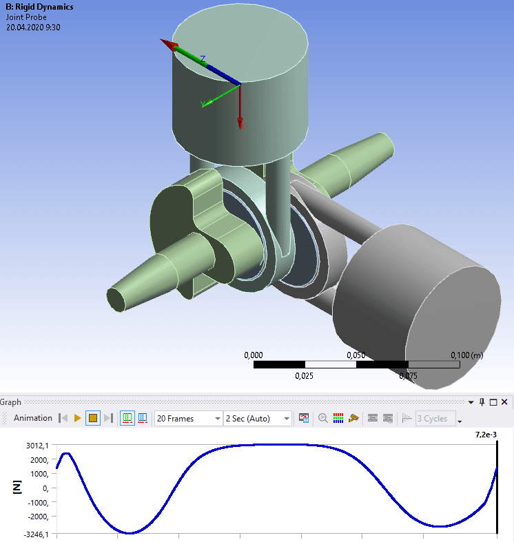Maximize the Graph panel

(493, 402)
